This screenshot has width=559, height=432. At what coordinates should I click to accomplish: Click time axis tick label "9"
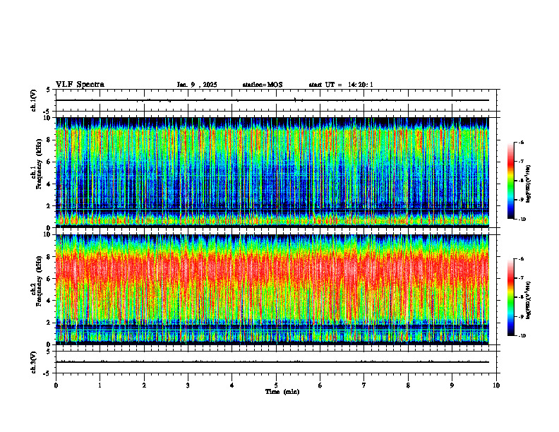pyautogui.click(x=452, y=385)
